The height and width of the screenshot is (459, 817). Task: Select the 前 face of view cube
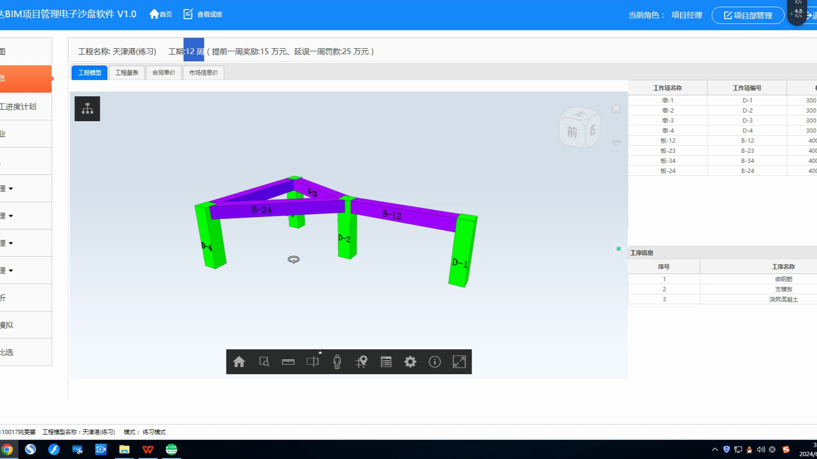572,132
